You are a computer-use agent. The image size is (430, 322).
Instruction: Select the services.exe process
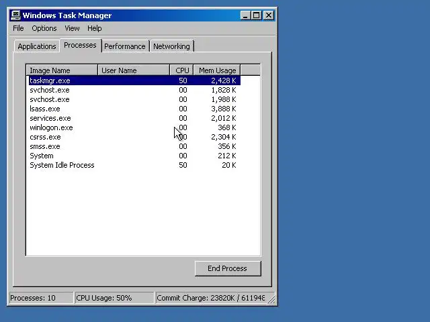click(134, 118)
